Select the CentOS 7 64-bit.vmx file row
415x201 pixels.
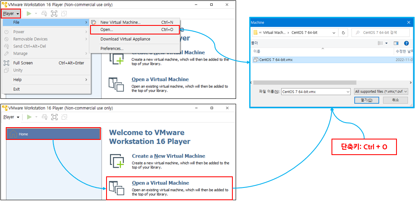[332, 60]
